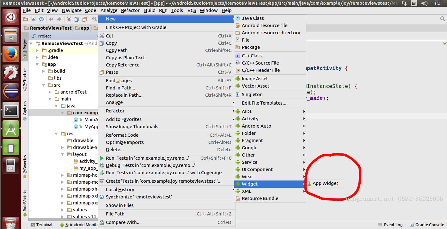This screenshot has width=447, height=229.
Task: Select Edit File Templates entry
Action: pyautogui.click(x=270, y=103)
